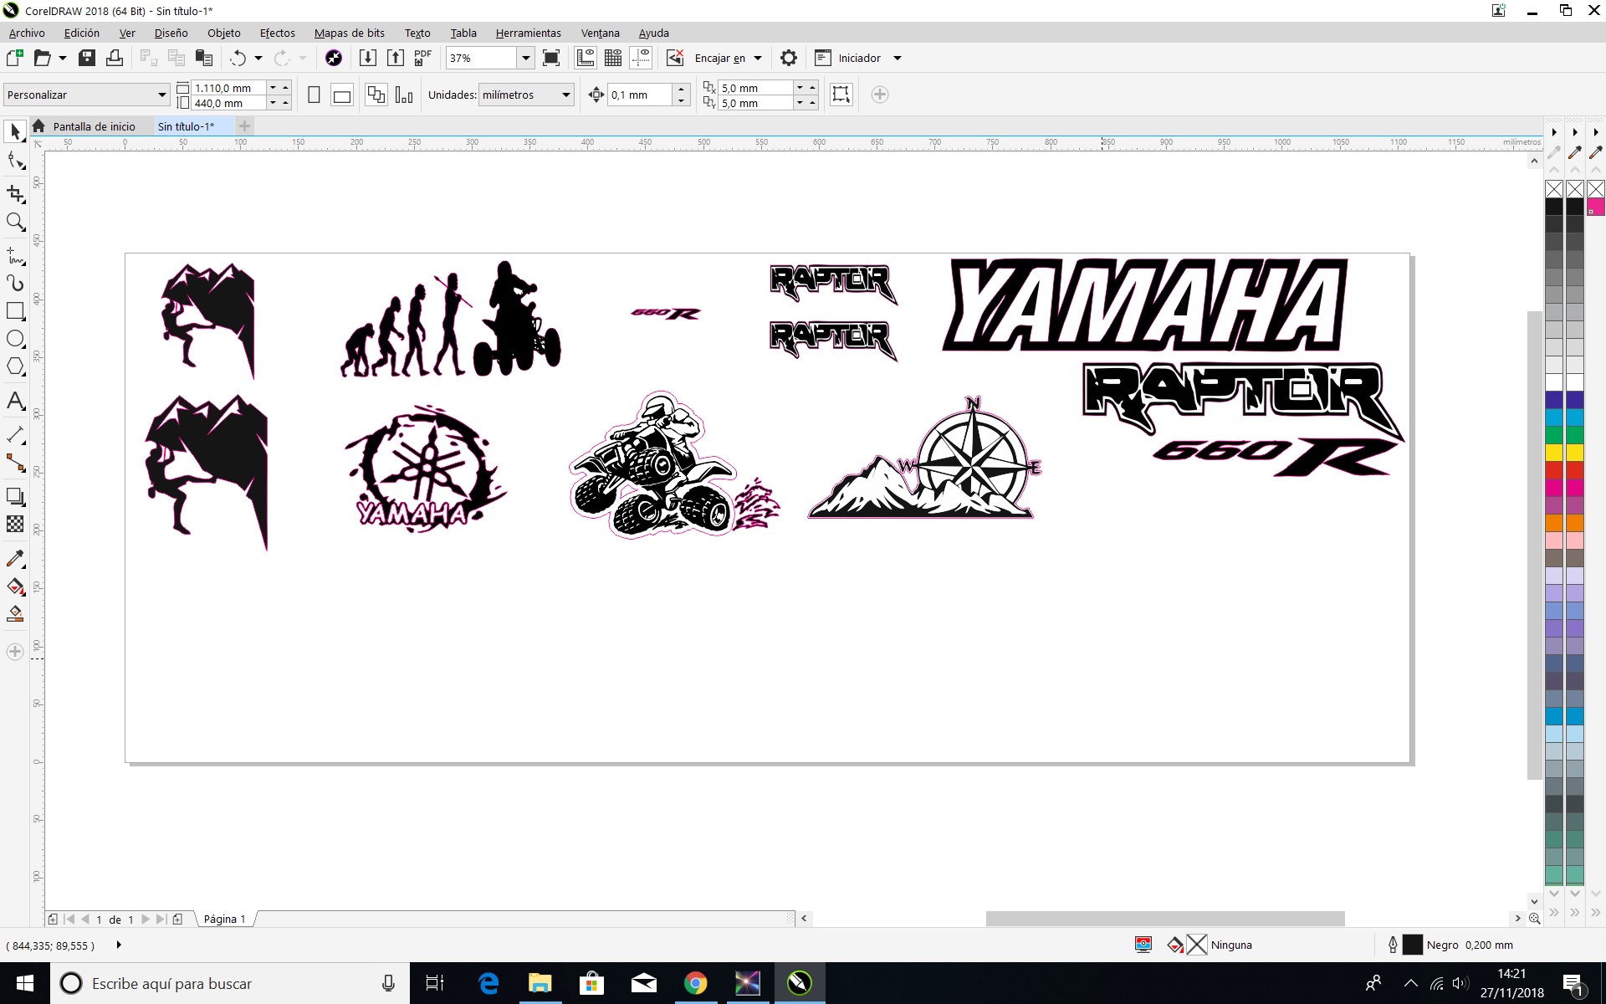Set Landscape page orientation
1606x1004 pixels.
coord(342,95)
